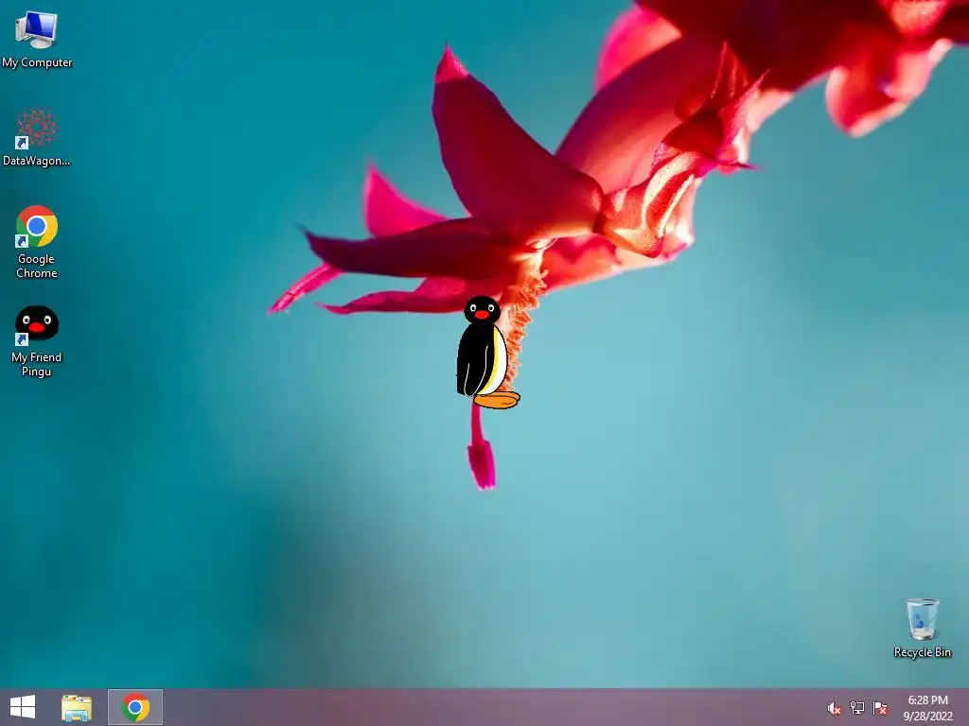Image resolution: width=969 pixels, height=726 pixels.
Task: Open the Windows Start button
Action: (23, 707)
